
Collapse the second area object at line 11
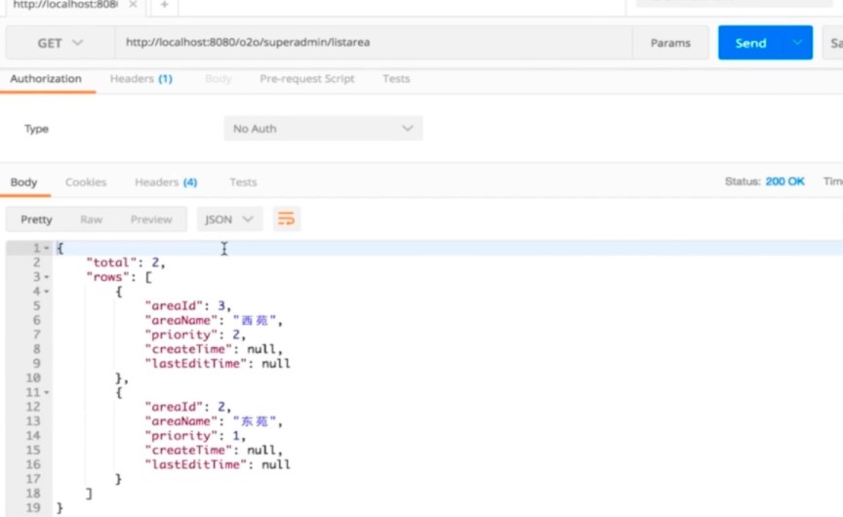47,392
